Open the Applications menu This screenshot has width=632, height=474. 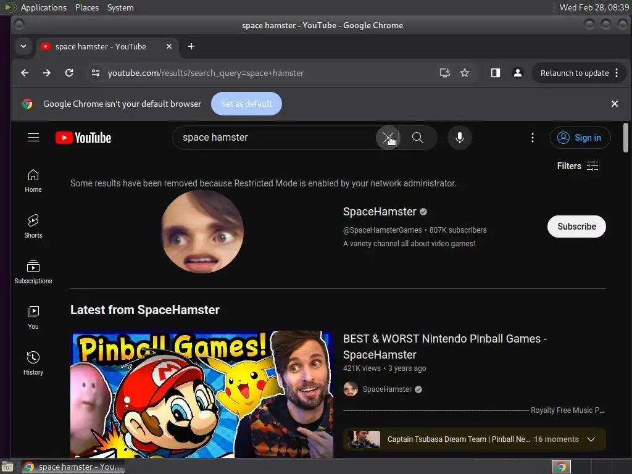point(44,7)
